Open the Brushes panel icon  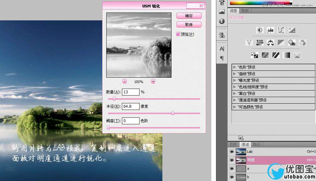(x=222, y=3)
